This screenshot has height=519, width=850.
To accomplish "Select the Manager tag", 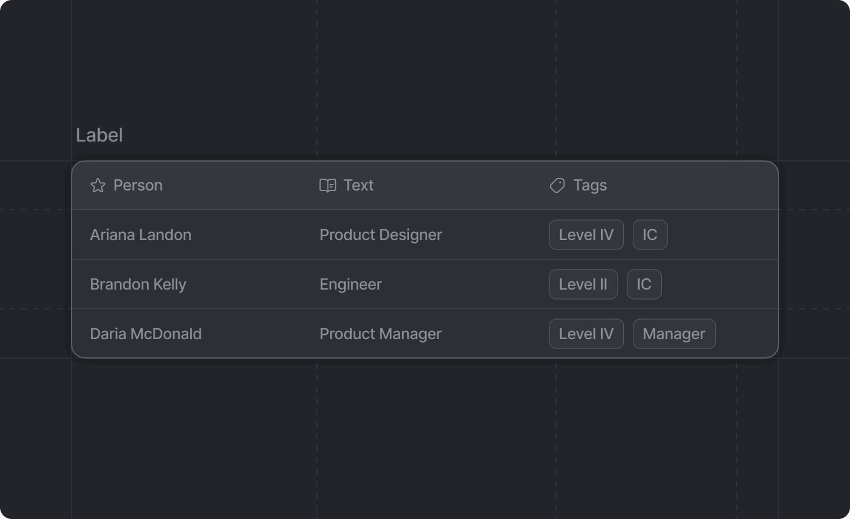I will 674,334.
